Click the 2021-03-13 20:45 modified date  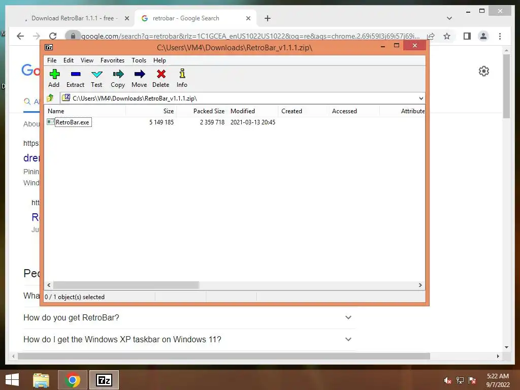253,122
